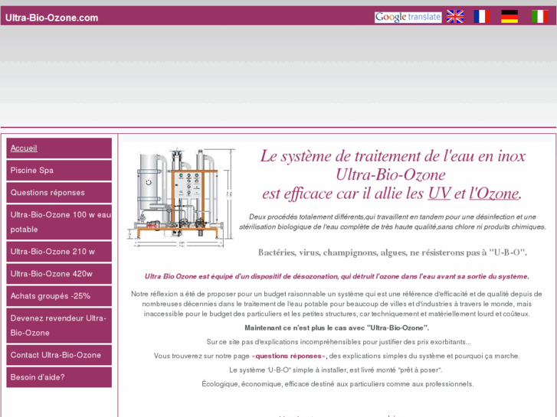
Task: Open Besoin d'aide? menu item
Action: [x=59, y=377]
